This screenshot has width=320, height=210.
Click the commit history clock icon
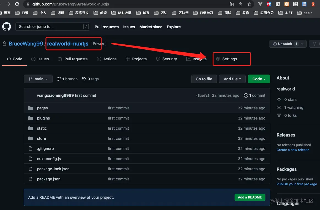click(246, 95)
